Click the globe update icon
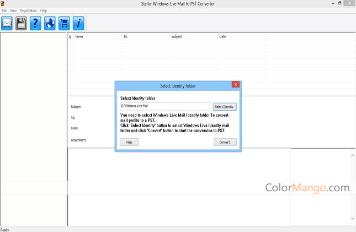356x232 pixels. click(x=50, y=23)
